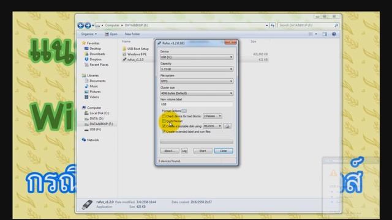Open the Device dropdown in Rufus
The image size is (392, 220).
tap(197, 57)
